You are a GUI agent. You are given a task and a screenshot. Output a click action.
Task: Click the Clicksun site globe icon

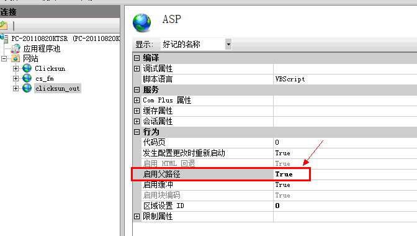27,68
